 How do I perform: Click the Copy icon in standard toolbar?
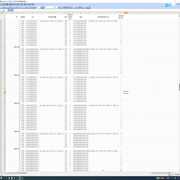pos(15,7)
